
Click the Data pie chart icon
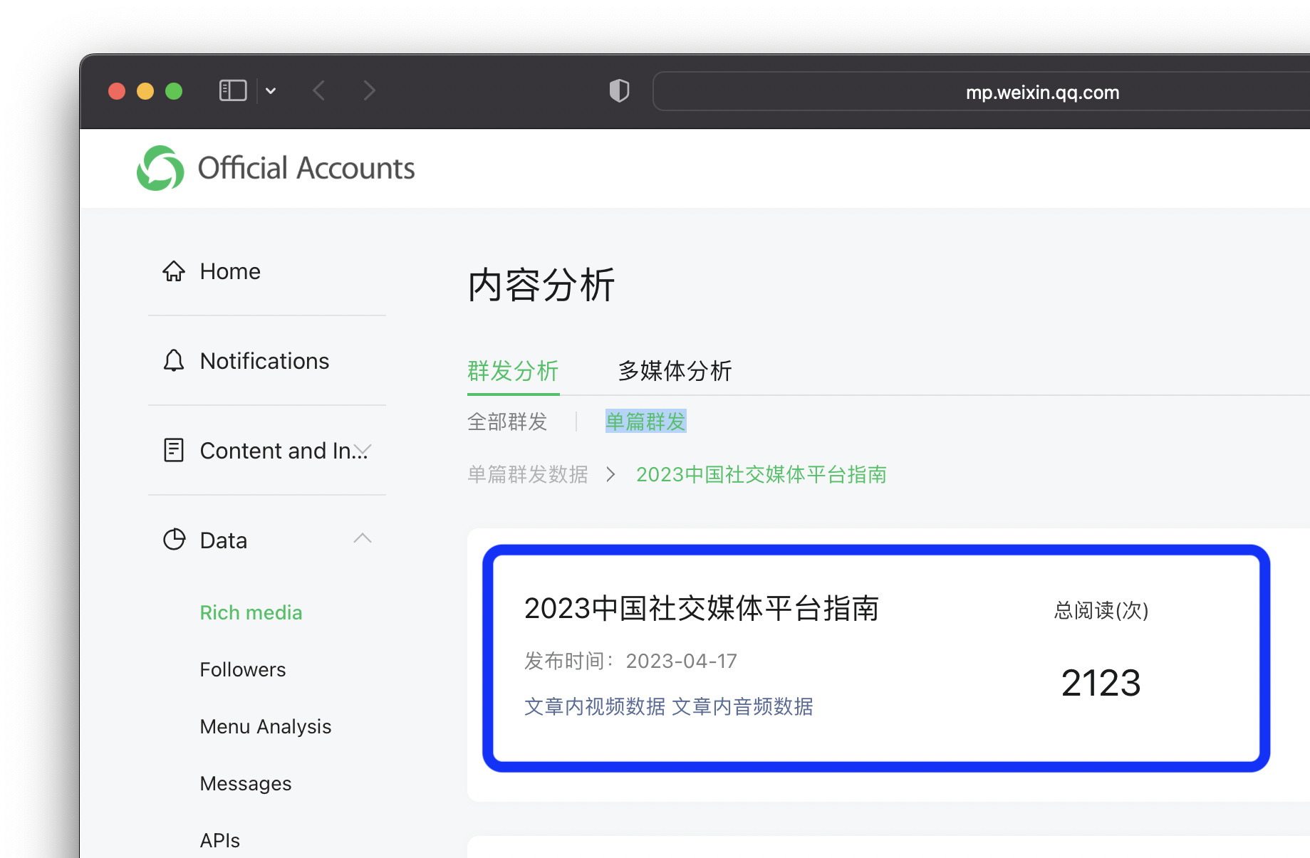(174, 540)
